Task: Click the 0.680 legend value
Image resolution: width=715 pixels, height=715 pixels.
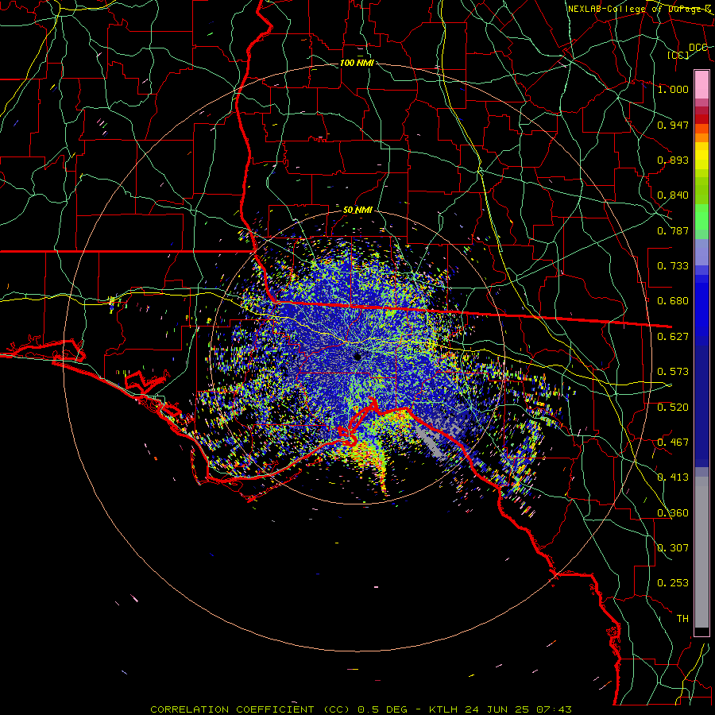Action: pos(673,301)
